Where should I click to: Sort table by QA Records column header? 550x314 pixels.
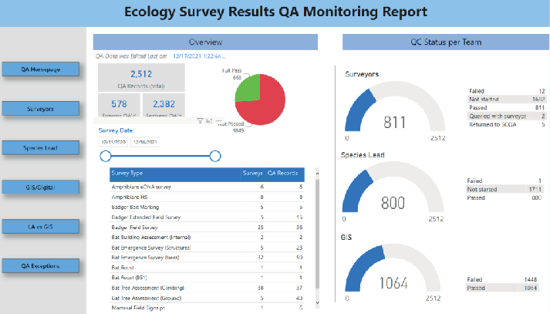click(x=282, y=173)
